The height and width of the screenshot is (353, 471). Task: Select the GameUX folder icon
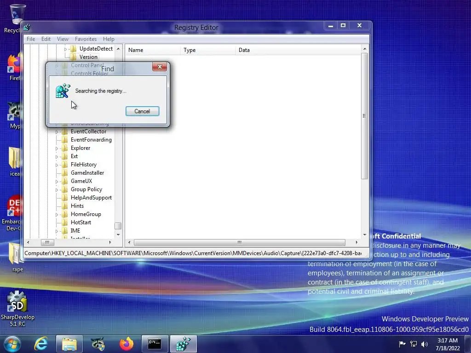tap(64, 181)
